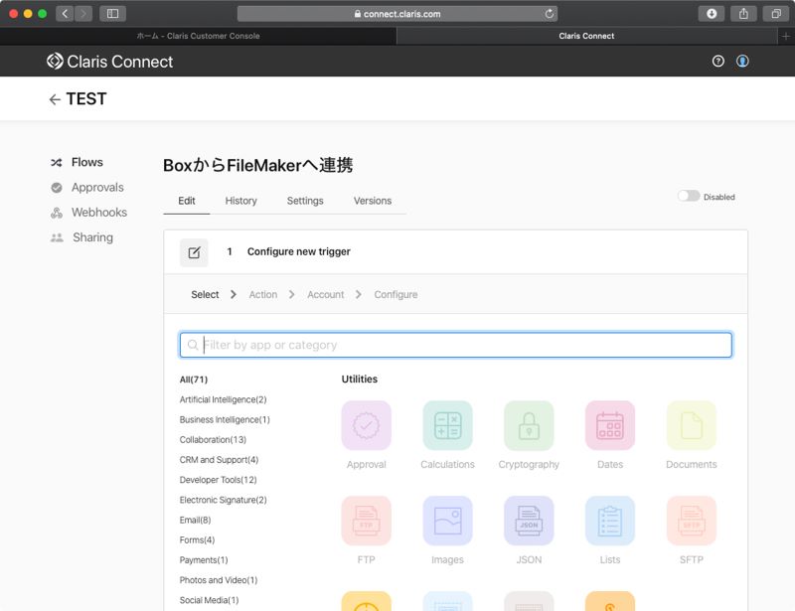Filter by CRM and Support(4) category
This screenshot has width=795, height=611.
[219, 460]
